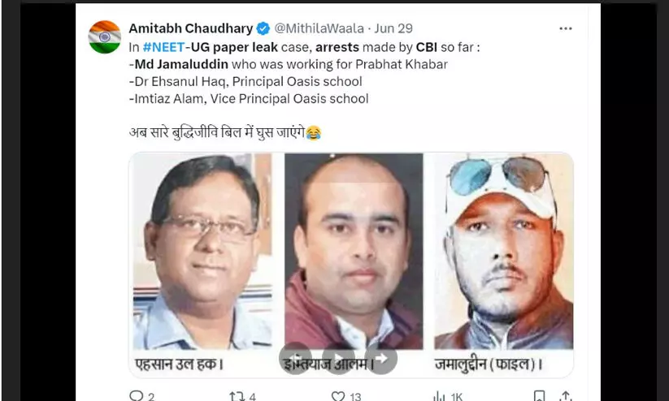Open the middle photo of Imtiaz Alam
Image resolution: width=669 pixels, height=401 pixels.
(354, 252)
